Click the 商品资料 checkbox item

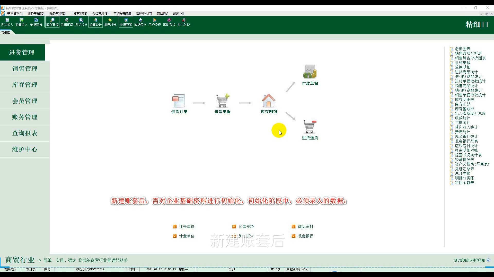pyautogui.click(x=303, y=226)
